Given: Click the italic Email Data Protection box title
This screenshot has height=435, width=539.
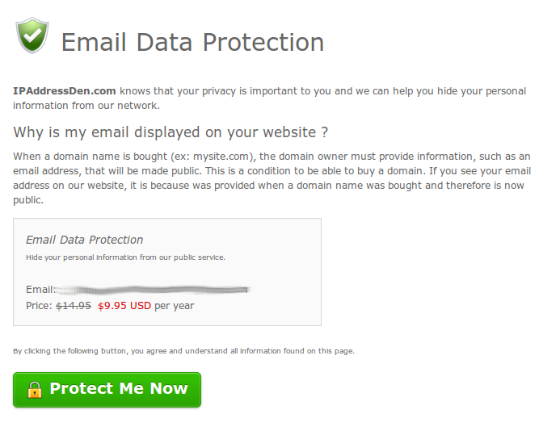Looking at the screenshot, I should pos(85,240).
